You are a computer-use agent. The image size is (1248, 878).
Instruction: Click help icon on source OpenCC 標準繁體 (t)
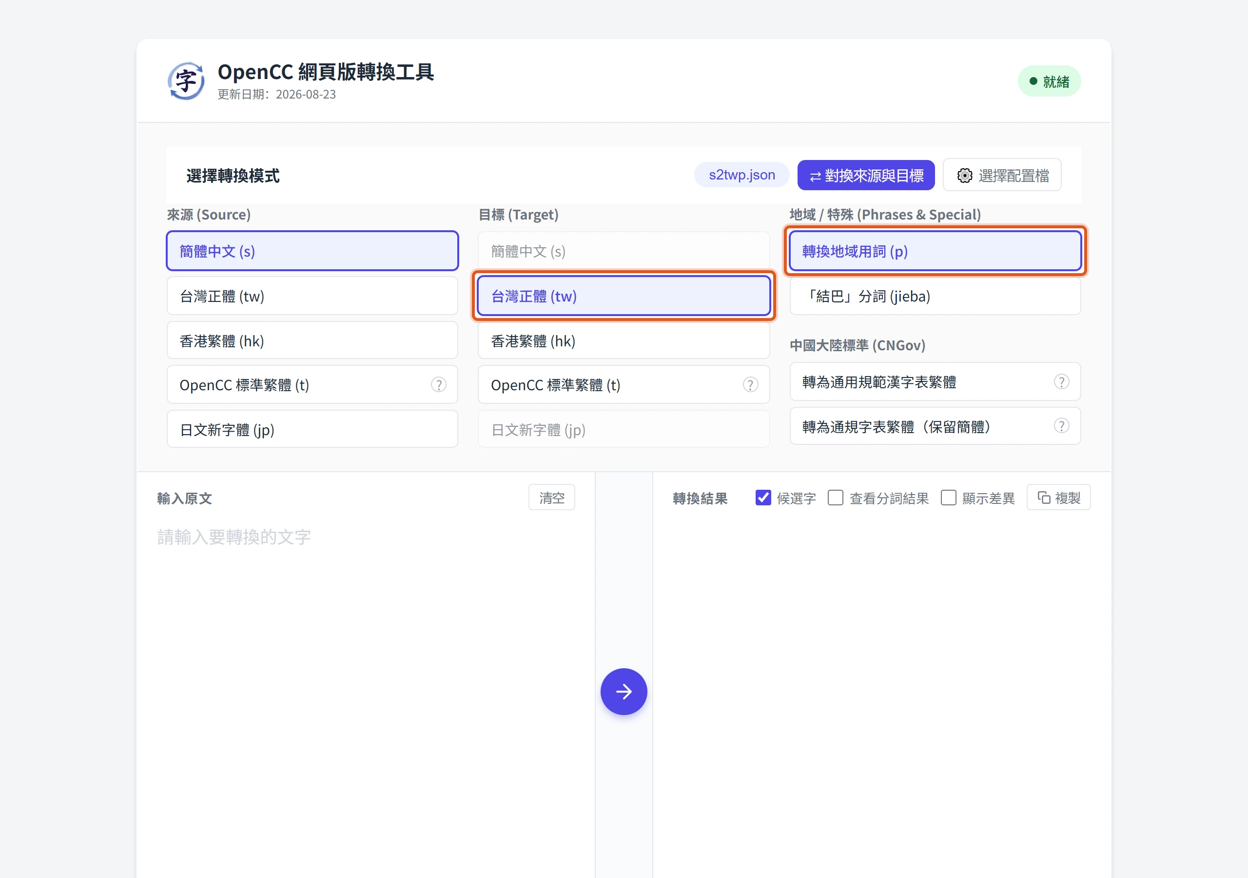(439, 384)
